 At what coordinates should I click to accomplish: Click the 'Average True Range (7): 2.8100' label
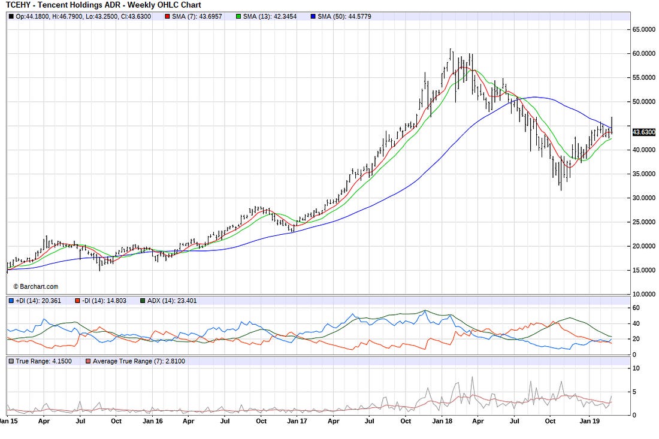click(139, 361)
